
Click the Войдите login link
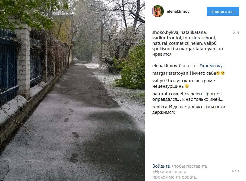161,166
